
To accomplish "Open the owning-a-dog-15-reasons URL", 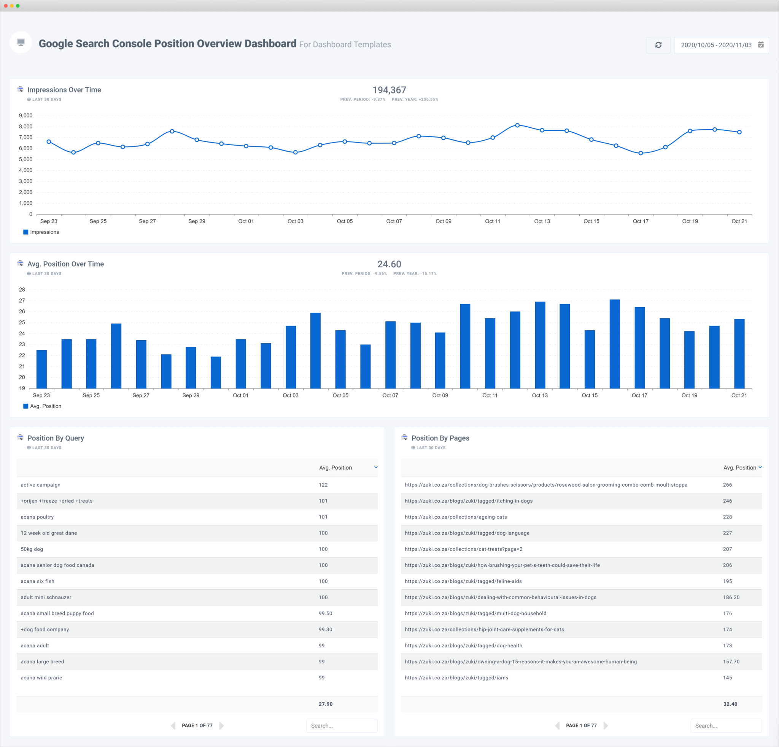I will pos(521,661).
